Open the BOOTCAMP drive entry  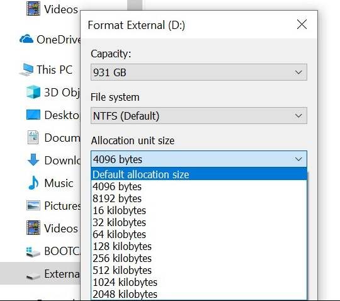pos(62,251)
